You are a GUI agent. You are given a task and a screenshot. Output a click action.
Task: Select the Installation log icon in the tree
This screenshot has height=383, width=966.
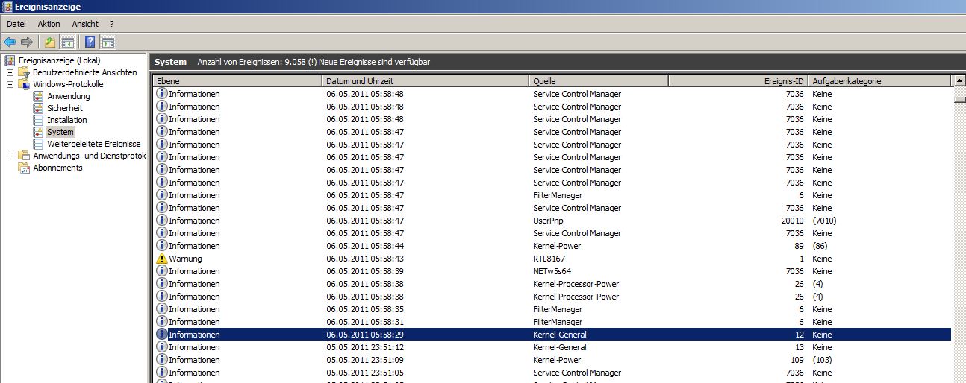pyautogui.click(x=39, y=120)
